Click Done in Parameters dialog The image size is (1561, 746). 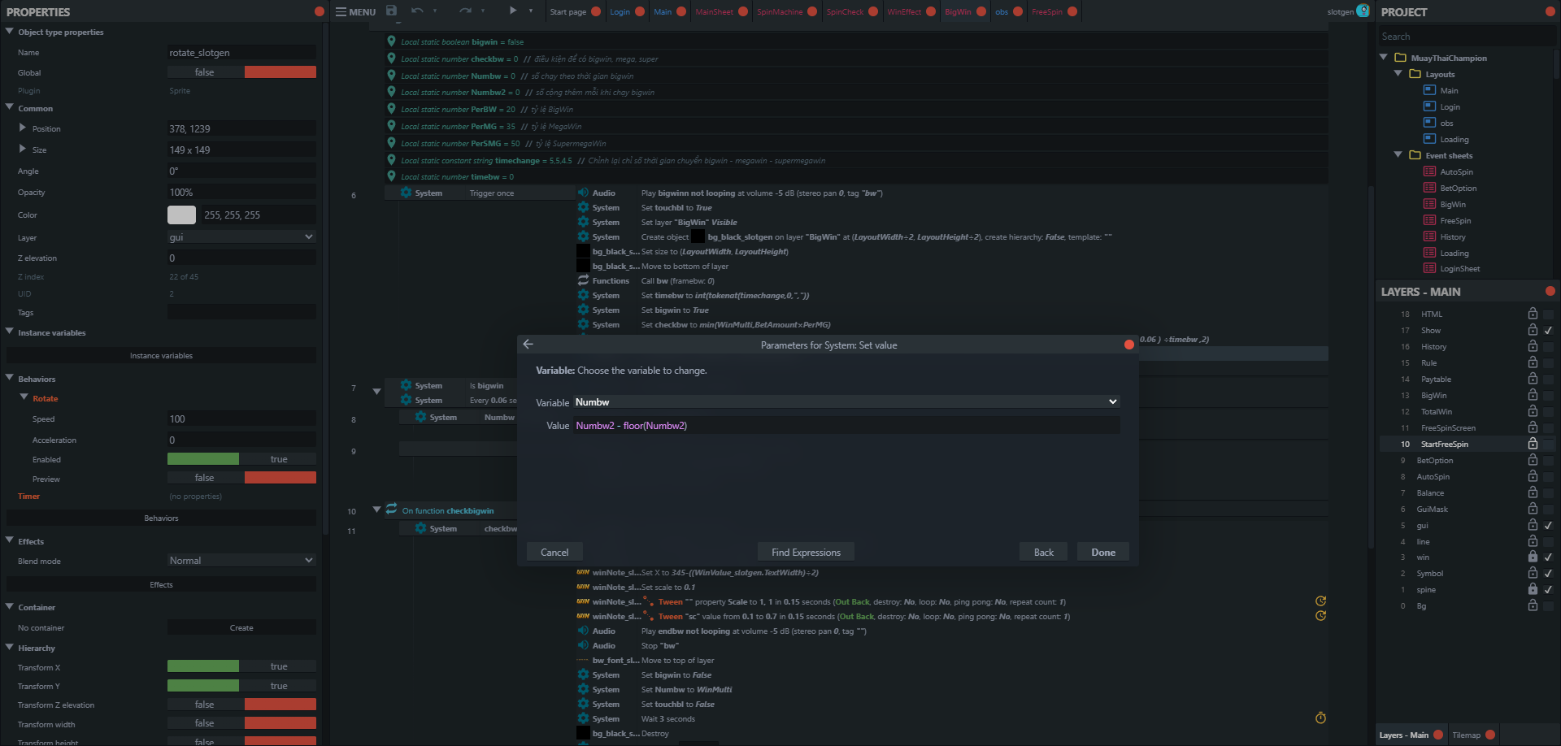click(x=1103, y=552)
